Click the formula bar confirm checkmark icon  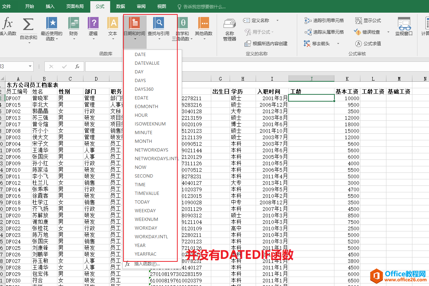pyautogui.click(x=64, y=67)
